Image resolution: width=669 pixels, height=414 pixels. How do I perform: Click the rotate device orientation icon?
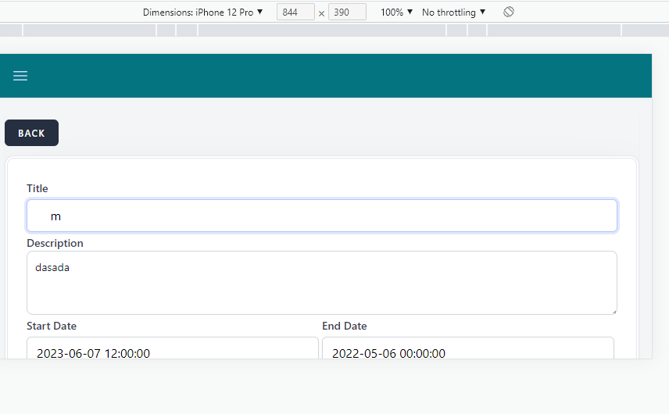[x=508, y=12]
